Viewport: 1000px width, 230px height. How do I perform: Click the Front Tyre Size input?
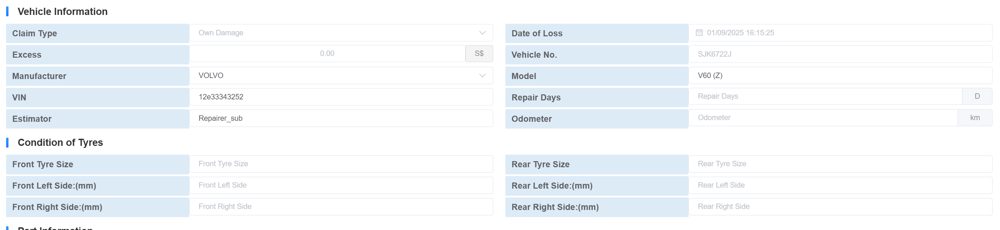pos(341,164)
